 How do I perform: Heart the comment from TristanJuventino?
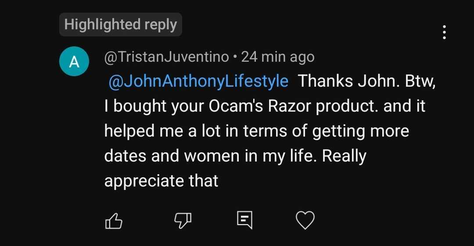(305, 220)
